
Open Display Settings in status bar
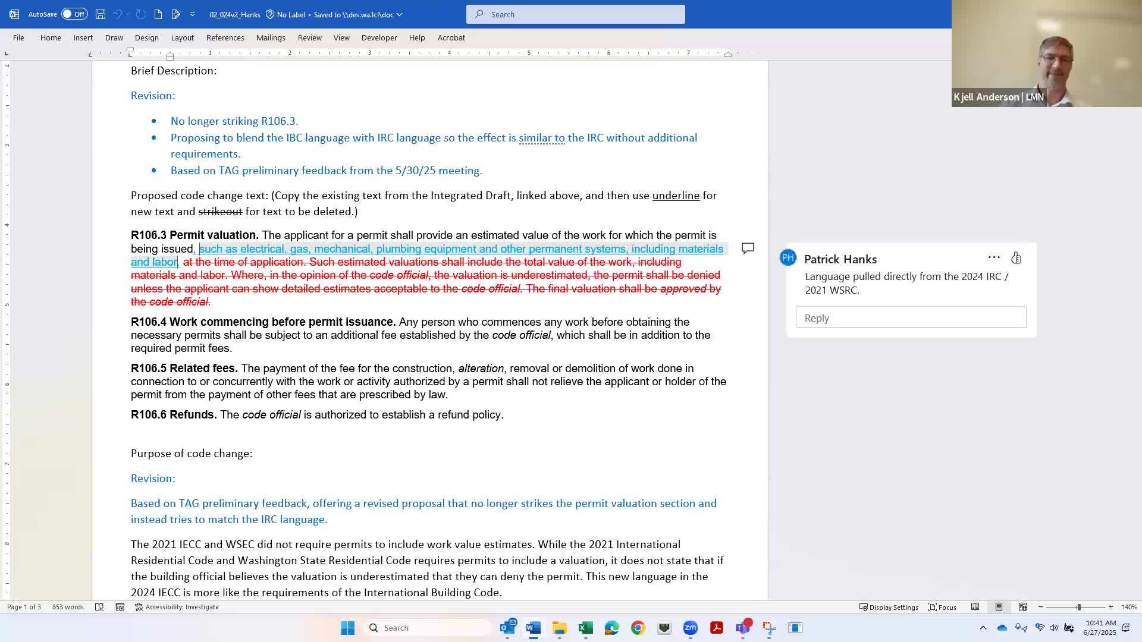coord(889,607)
